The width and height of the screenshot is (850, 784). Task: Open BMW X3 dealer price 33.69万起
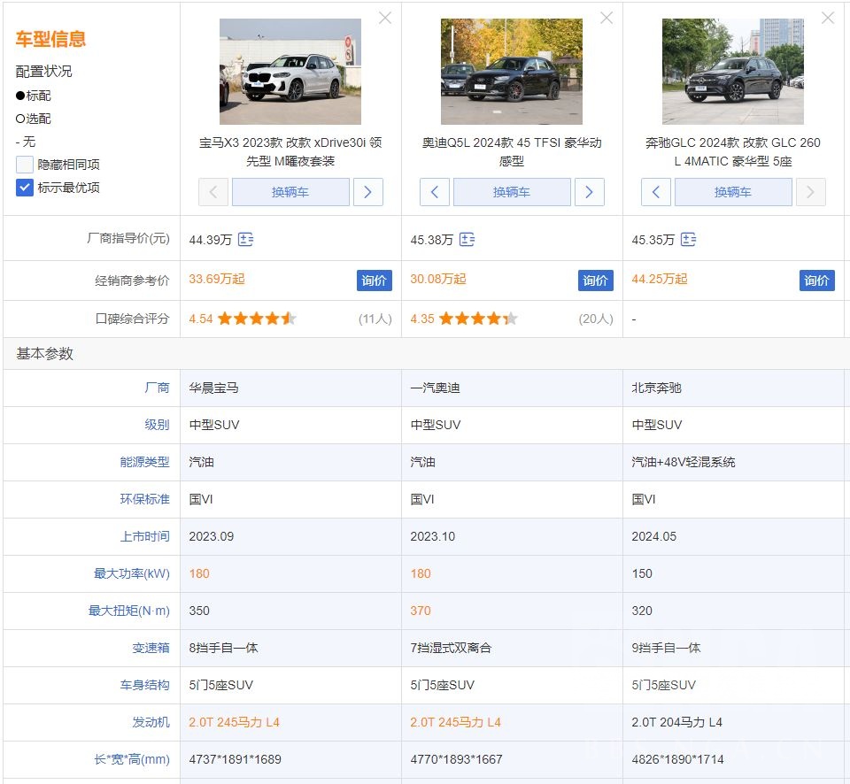pos(217,279)
